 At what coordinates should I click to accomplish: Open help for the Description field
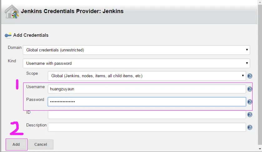coord(249,127)
